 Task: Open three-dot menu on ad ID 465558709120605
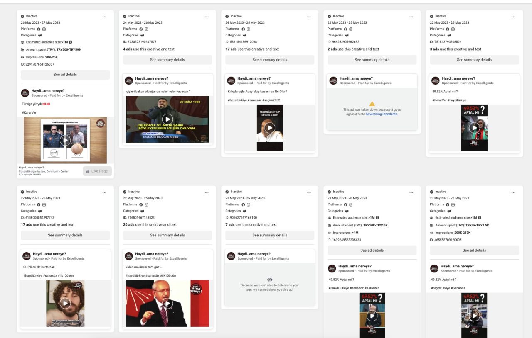[x=513, y=192]
